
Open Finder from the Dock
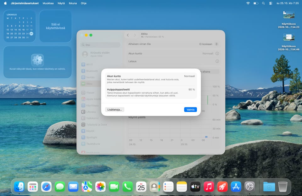pos(19,187)
